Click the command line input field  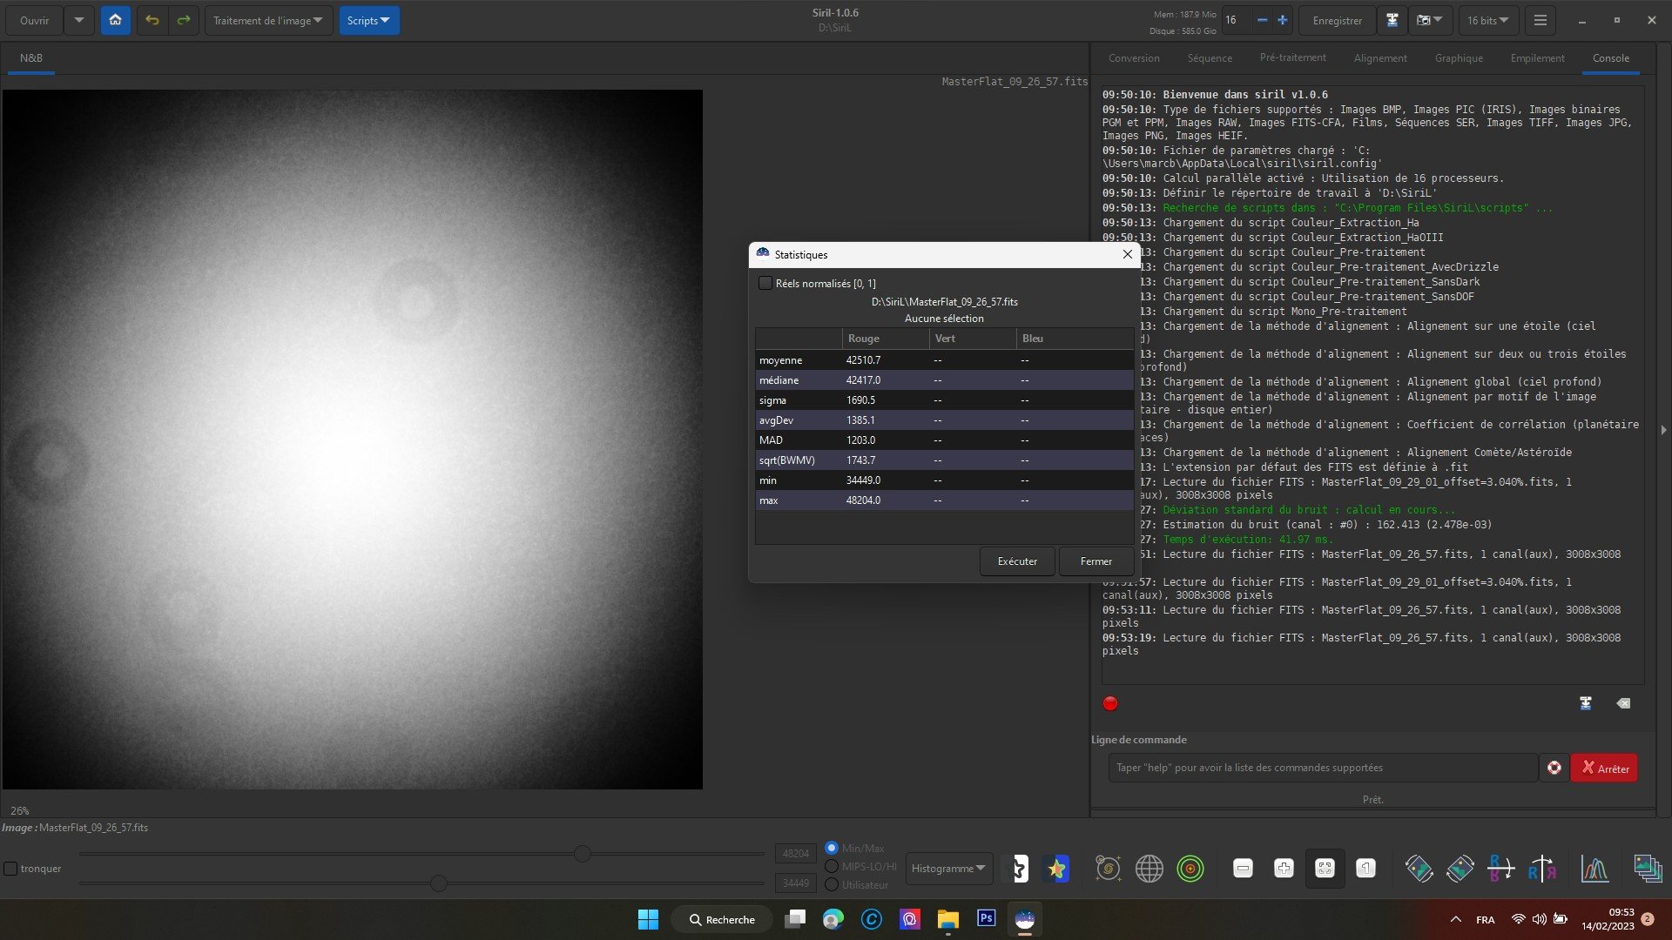pyautogui.click(x=1323, y=768)
